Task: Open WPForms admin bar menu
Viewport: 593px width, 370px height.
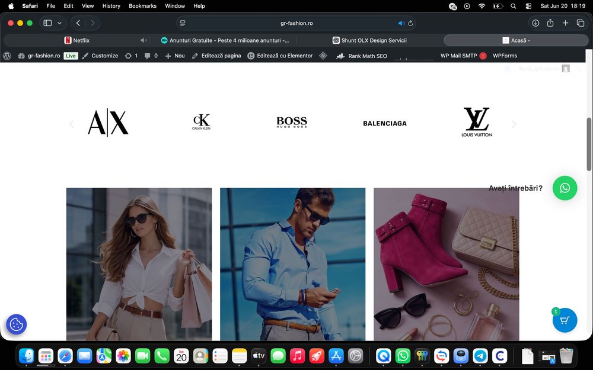Action: [505, 56]
